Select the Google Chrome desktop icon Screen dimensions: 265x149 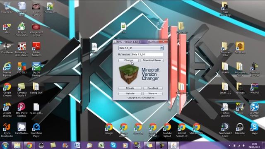pos(7,89)
